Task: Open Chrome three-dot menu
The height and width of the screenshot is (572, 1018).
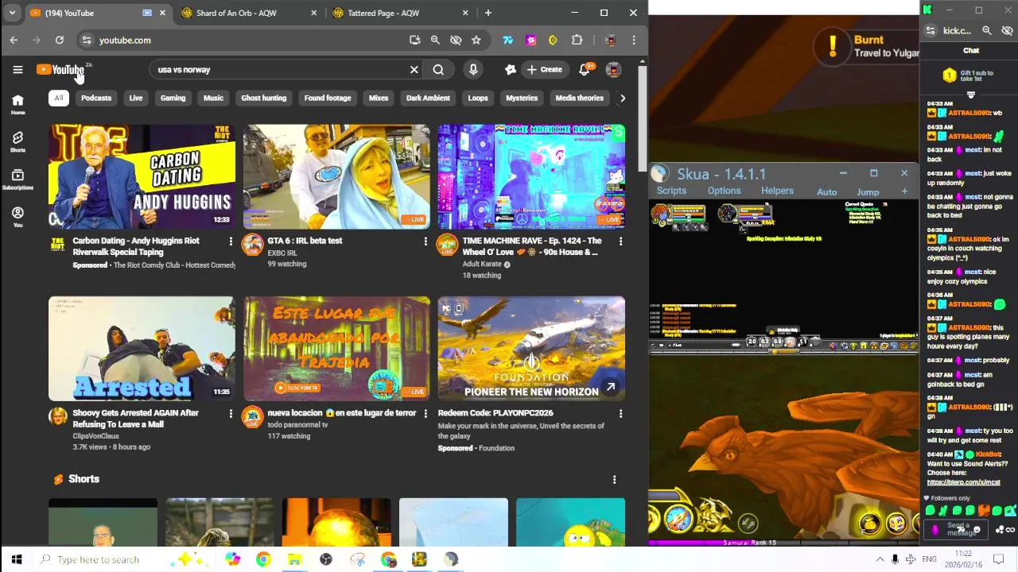Action: click(x=634, y=41)
